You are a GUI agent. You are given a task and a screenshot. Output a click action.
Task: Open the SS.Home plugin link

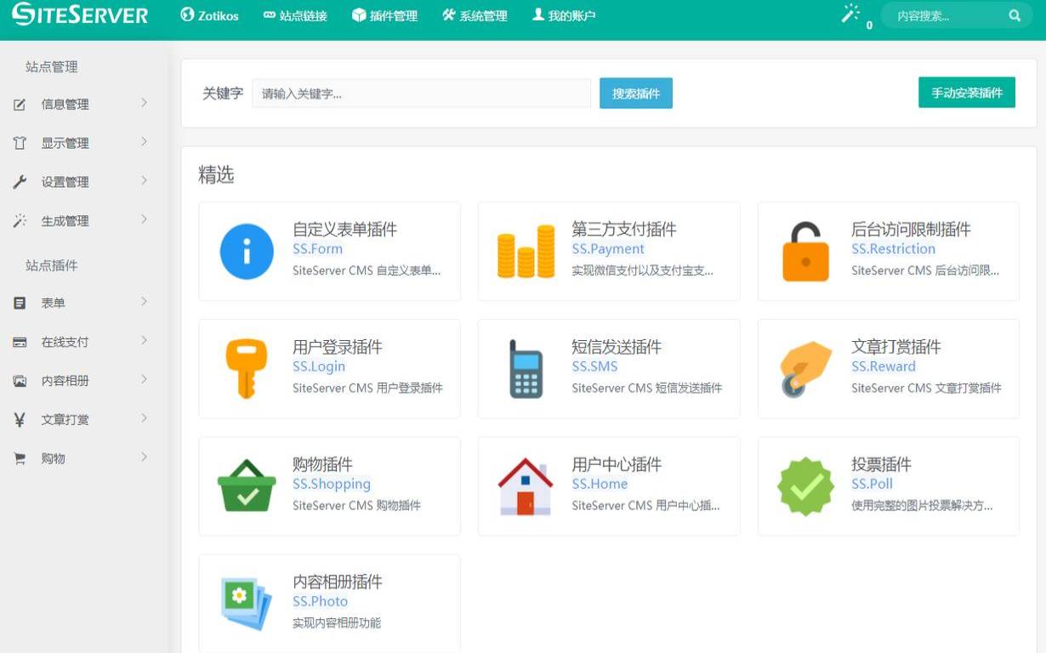pyautogui.click(x=599, y=484)
